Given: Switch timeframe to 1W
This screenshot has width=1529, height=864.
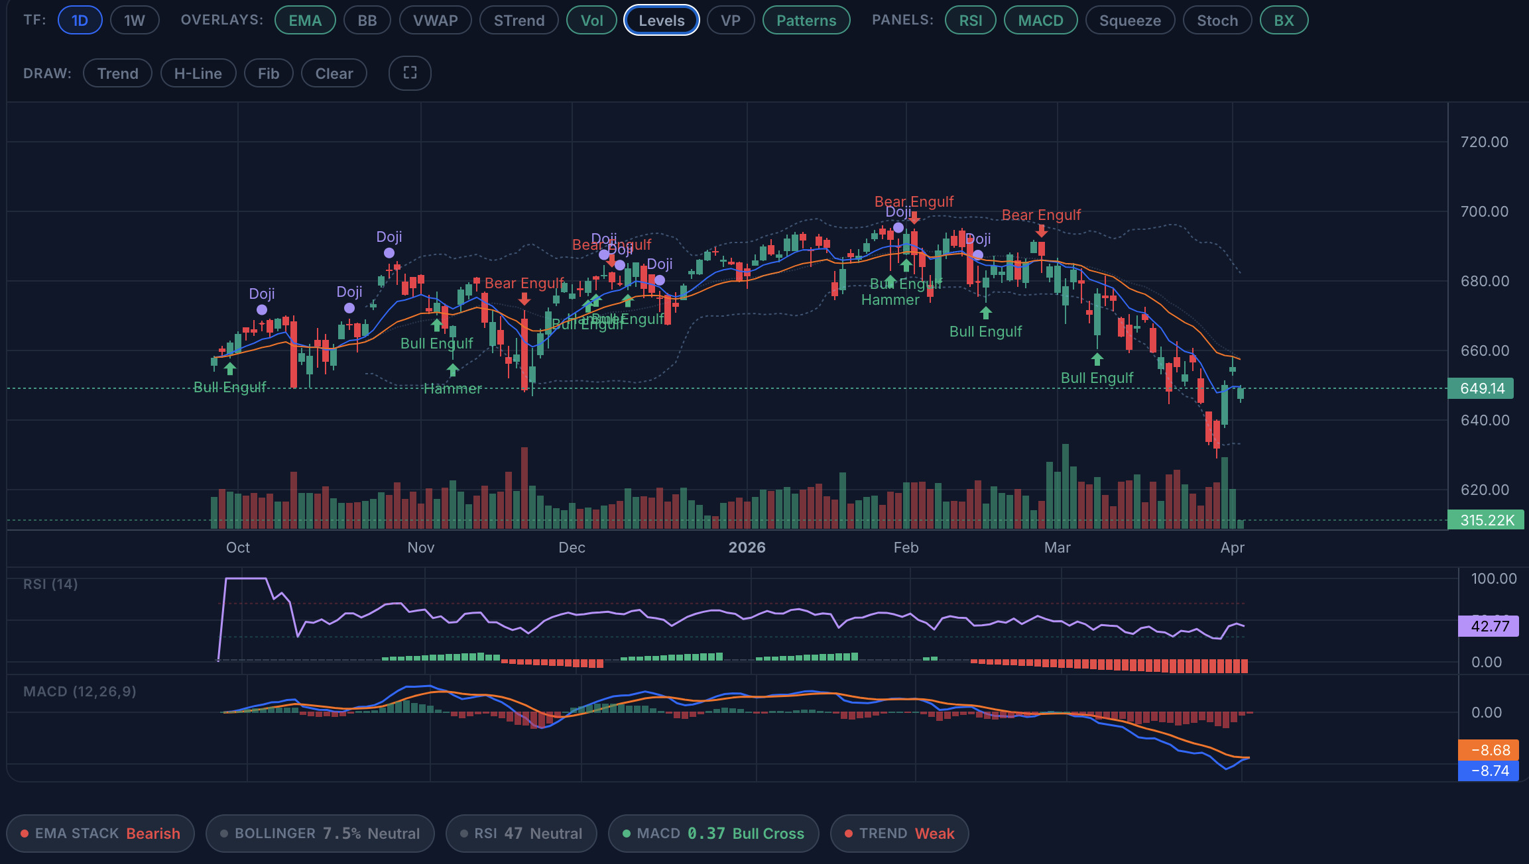Looking at the screenshot, I should click(134, 21).
